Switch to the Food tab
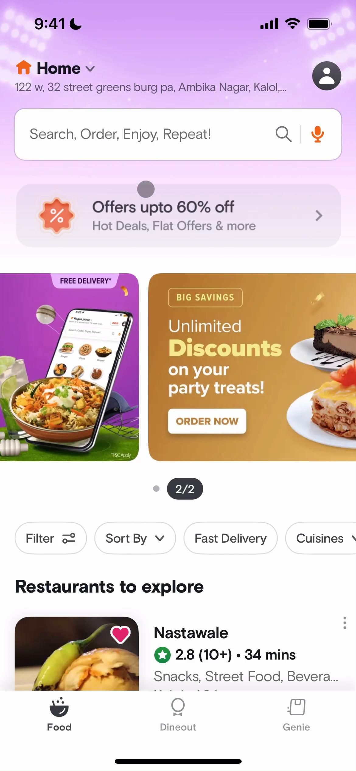 pos(59,714)
